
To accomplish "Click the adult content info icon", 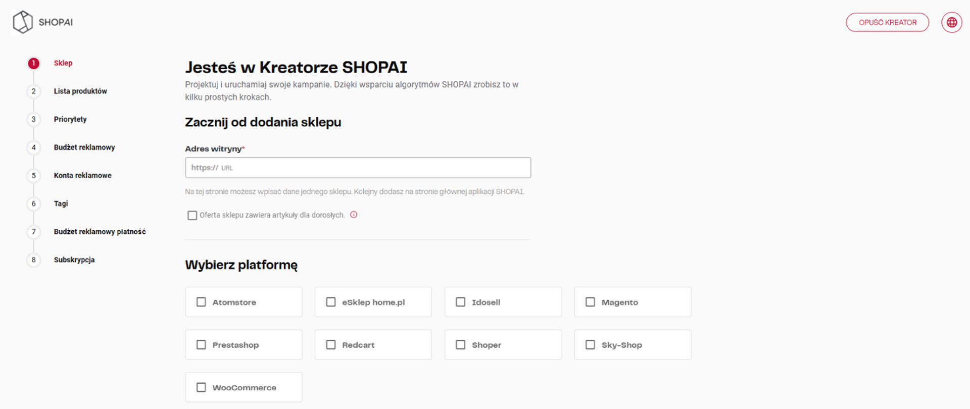I will (x=354, y=215).
